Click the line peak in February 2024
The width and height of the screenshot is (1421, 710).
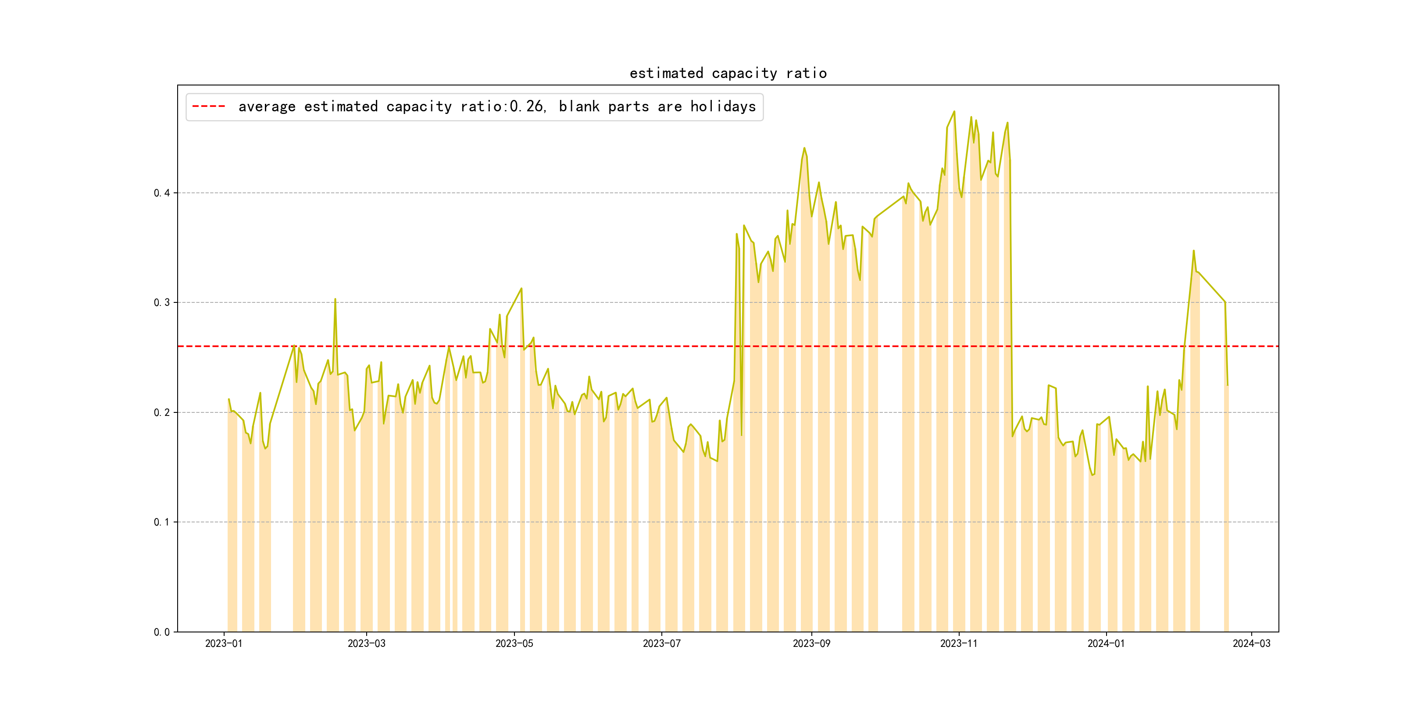1193,251
